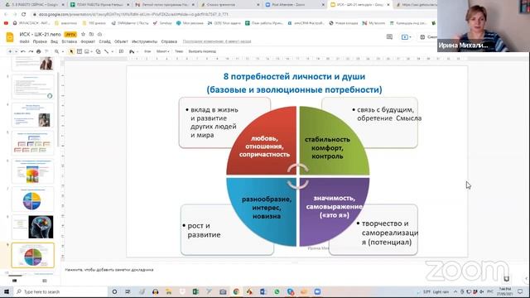Open the line type dropdown arrow
Screen dimensions: 530x298
[113, 51]
